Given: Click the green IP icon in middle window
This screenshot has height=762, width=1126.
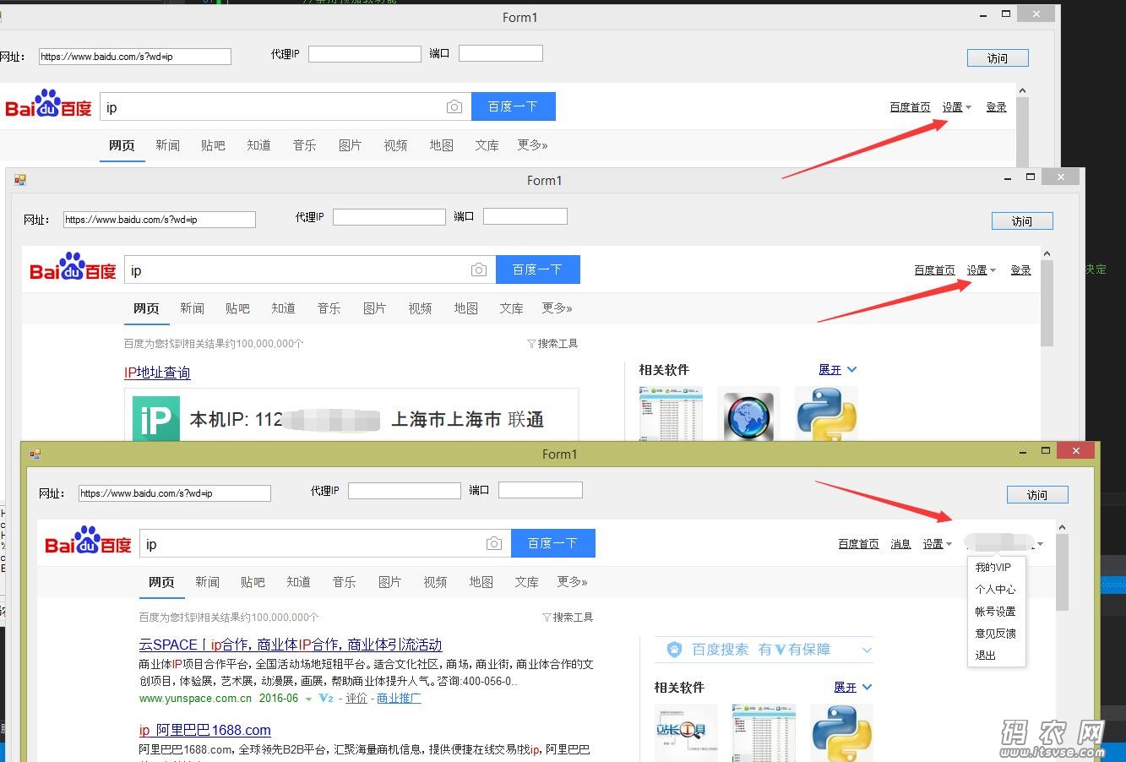Looking at the screenshot, I should click(156, 419).
